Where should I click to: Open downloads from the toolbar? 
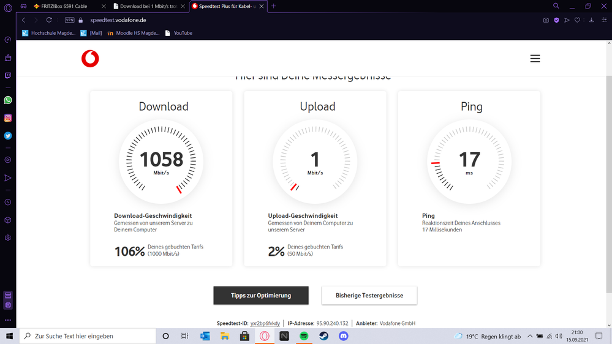point(591,20)
